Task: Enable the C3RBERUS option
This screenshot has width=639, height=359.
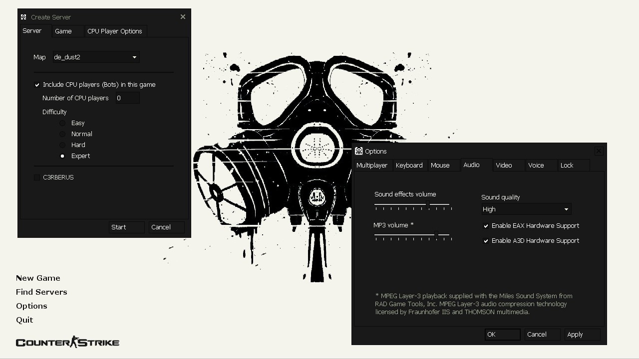Action: point(37,177)
